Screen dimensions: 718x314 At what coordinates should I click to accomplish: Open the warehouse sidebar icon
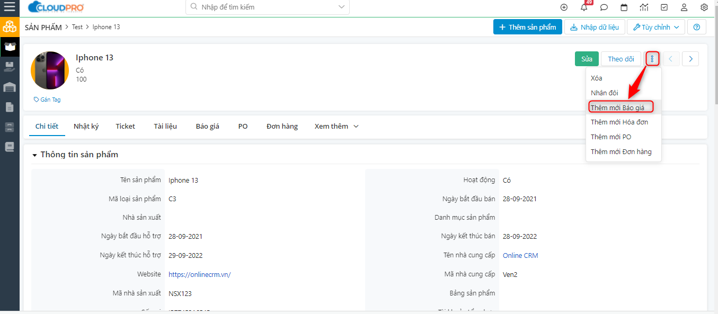click(x=10, y=87)
